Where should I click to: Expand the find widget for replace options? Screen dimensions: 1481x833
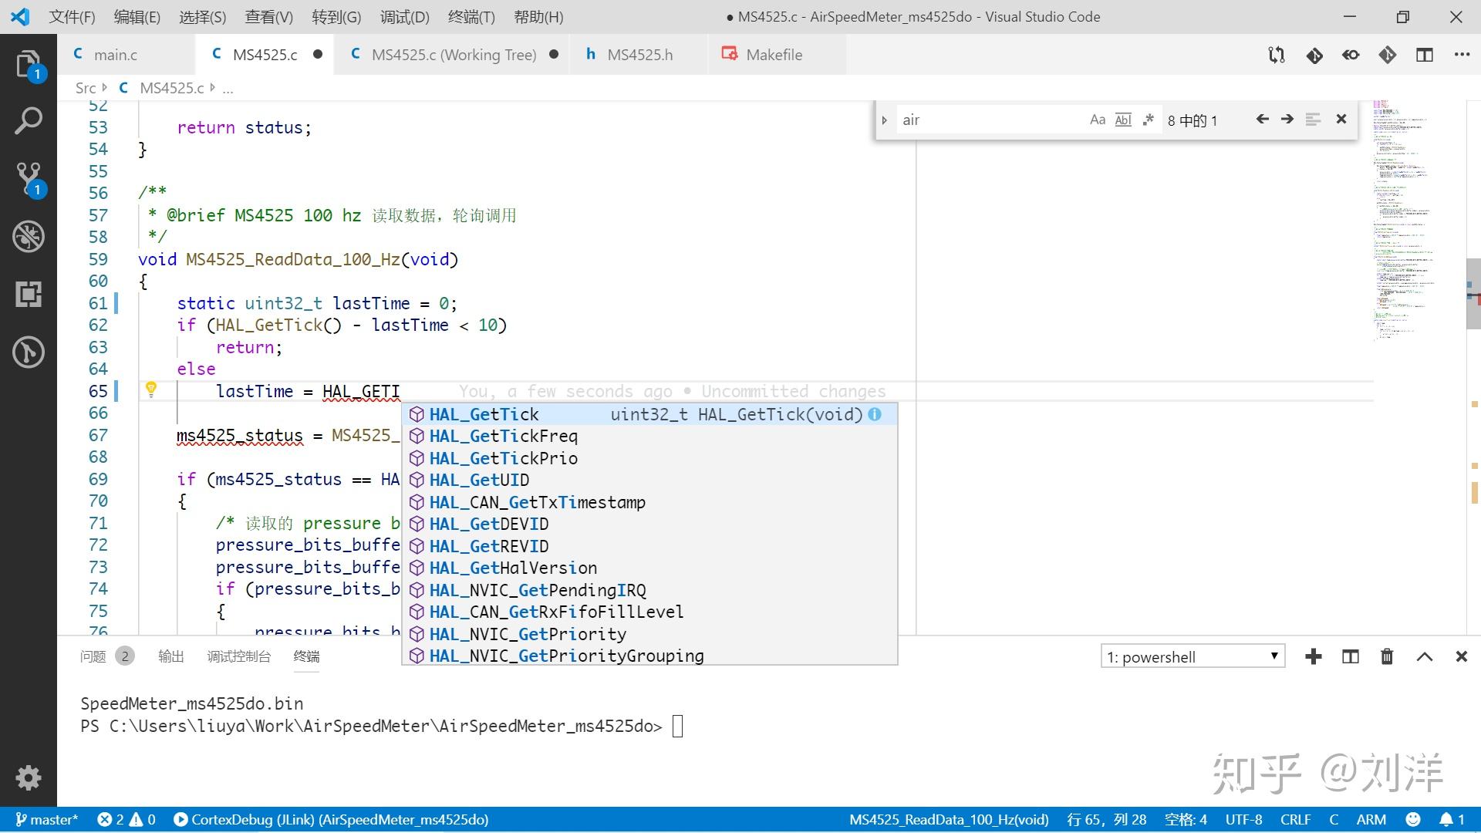point(885,119)
